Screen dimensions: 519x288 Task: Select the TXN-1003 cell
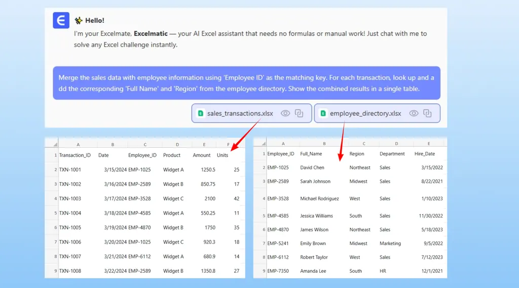coord(70,198)
